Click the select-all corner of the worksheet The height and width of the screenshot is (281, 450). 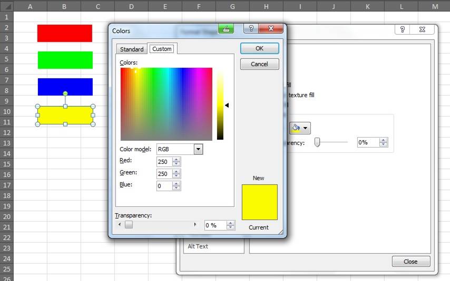pos(7,6)
